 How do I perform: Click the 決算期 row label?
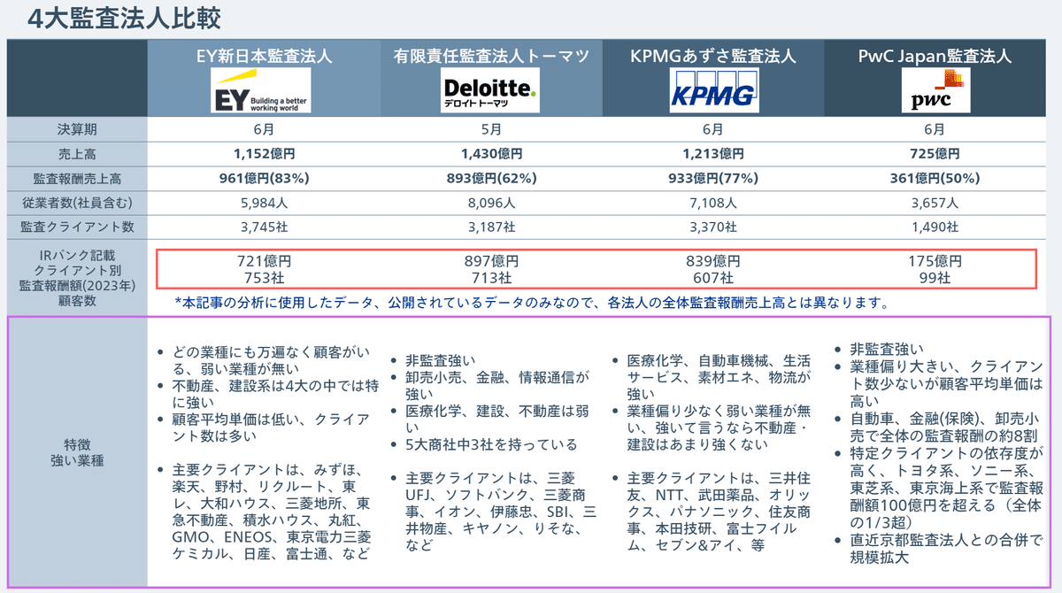tap(75, 129)
